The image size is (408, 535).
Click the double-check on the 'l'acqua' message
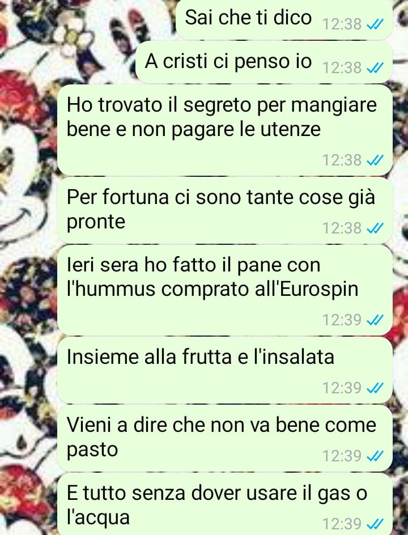point(375,524)
